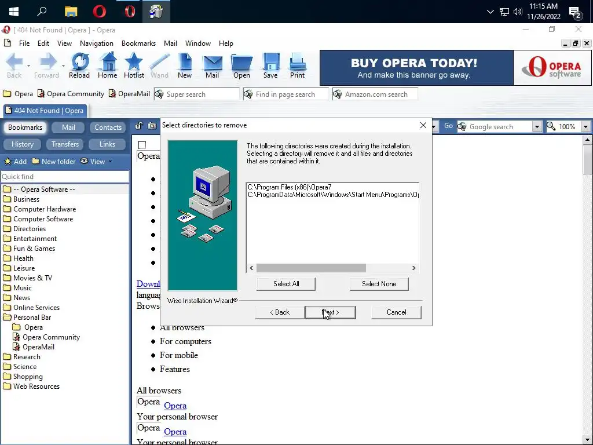Screen dimensions: 593x445
Task: Switch to the History panel tab
Action: [23, 144]
